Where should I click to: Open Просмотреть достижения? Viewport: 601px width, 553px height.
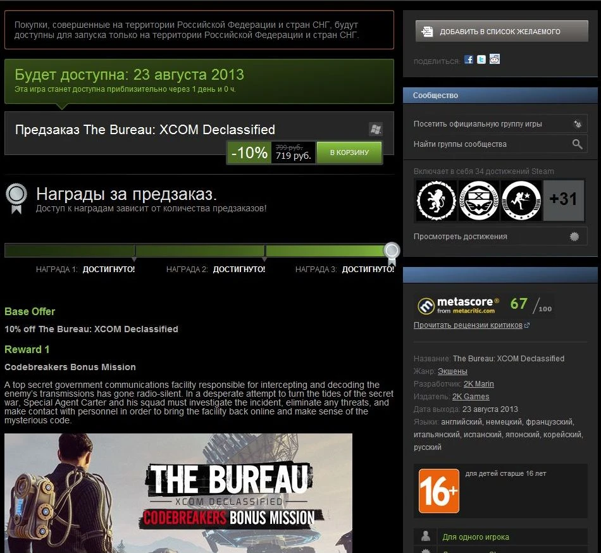500,237
